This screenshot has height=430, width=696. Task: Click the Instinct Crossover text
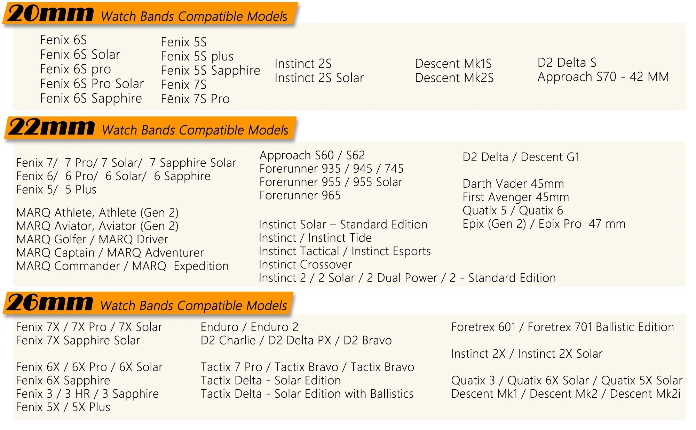(x=305, y=265)
